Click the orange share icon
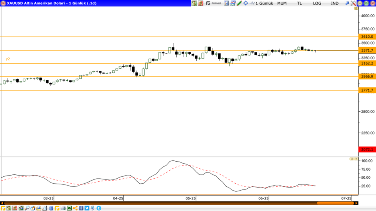The width and height of the screenshot is (376, 211). click(75, 208)
